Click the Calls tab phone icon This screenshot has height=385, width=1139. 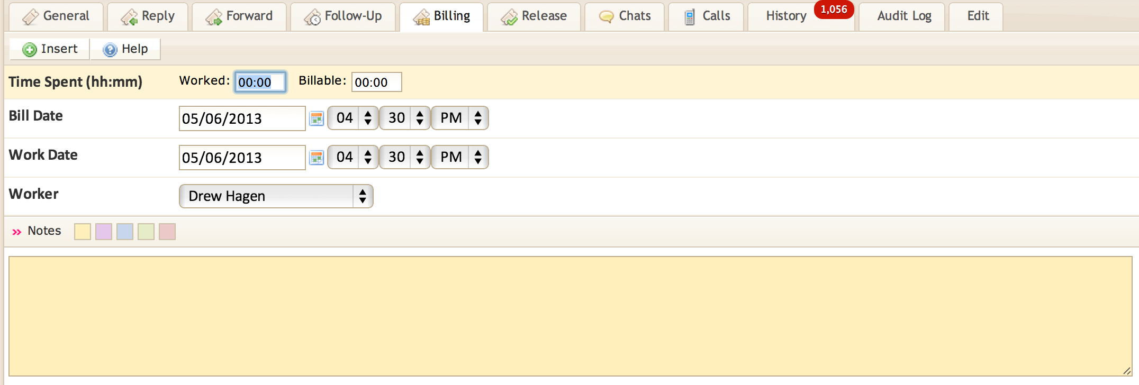tap(690, 17)
